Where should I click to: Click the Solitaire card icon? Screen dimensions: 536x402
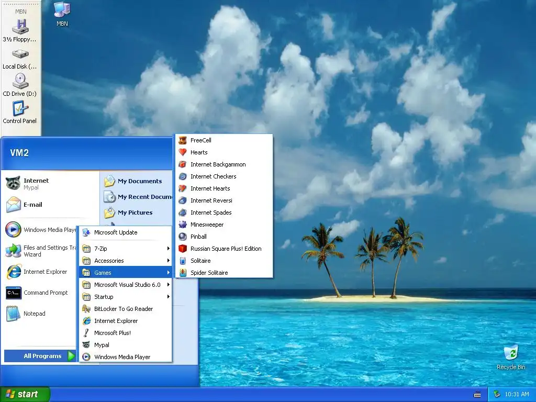tap(183, 261)
